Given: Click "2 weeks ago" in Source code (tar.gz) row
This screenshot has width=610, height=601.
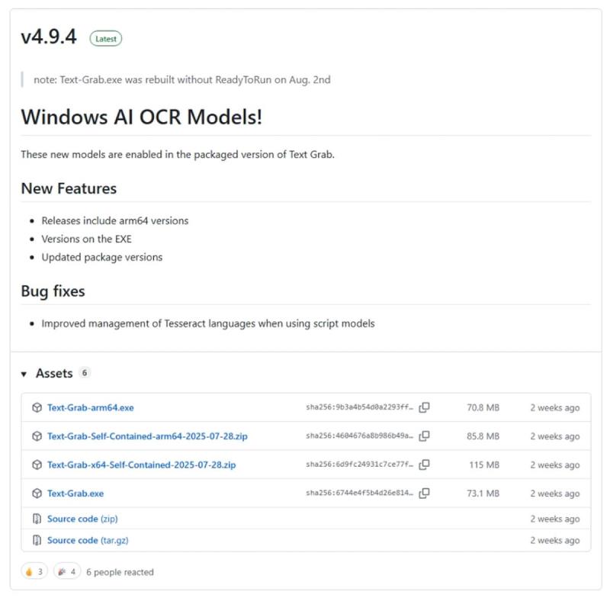Looking at the screenshot, I should [555, 540].
